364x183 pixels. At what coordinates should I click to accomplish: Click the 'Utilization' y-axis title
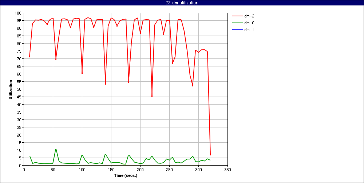[11, 89]
